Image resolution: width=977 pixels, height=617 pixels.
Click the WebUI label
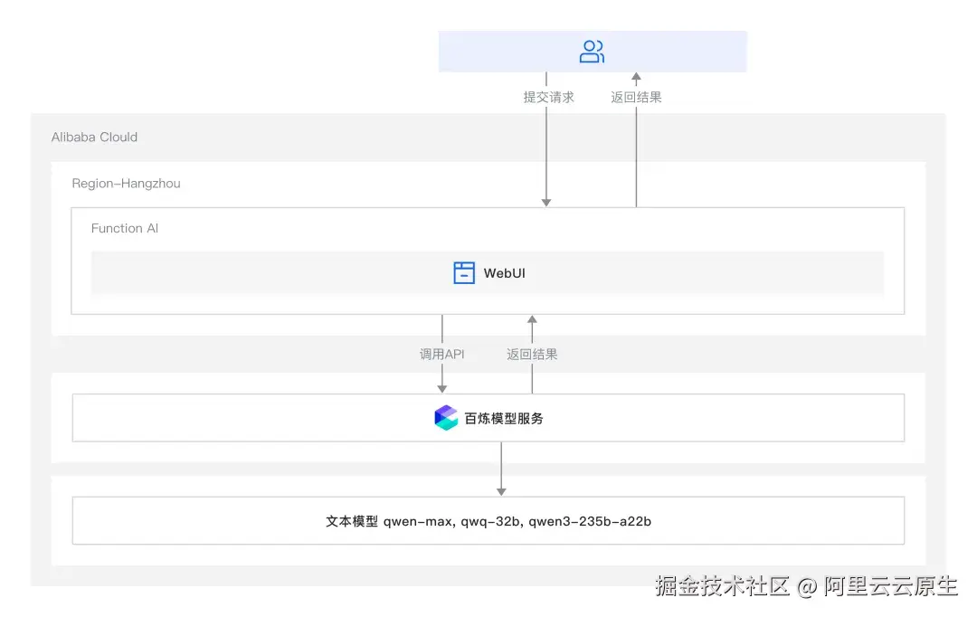pos(505,273)
